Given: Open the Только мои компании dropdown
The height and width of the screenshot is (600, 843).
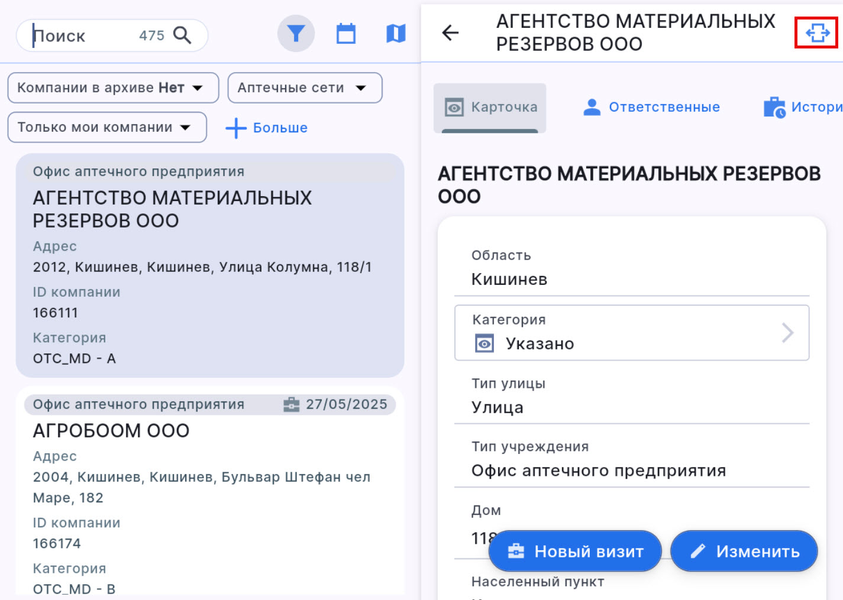Looking at the screenshot, I should click(x=106, y=127).
